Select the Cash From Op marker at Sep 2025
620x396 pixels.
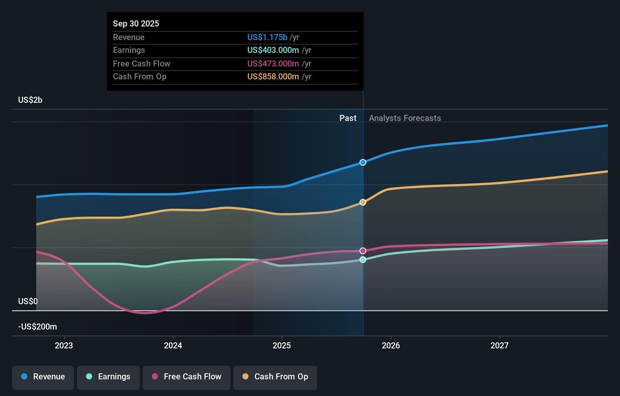pos(363,202)
